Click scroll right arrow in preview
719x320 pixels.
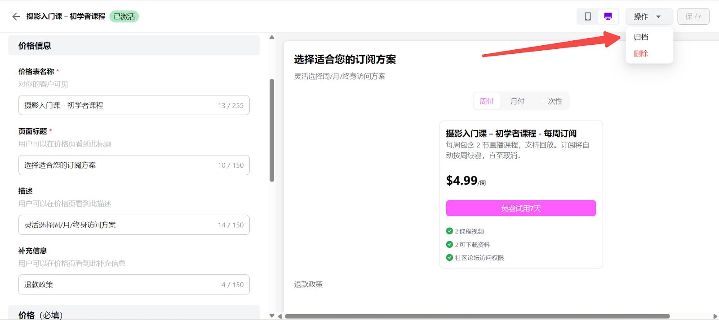tap(715, 316)
